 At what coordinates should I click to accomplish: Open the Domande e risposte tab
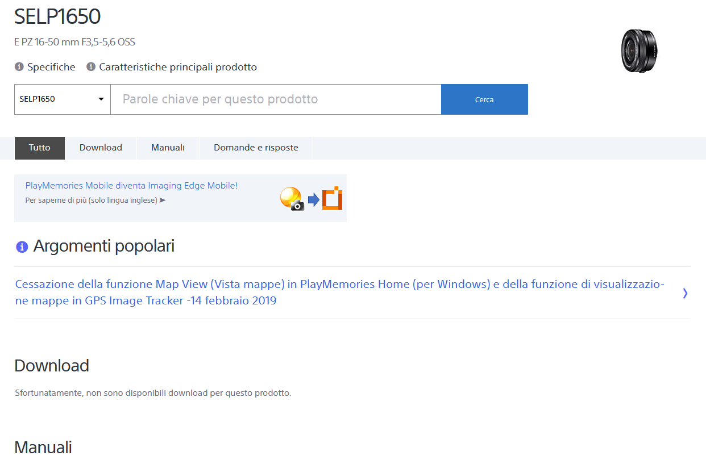[256, 148]
